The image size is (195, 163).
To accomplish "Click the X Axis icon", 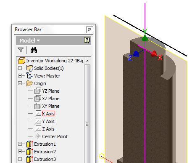I will click(x=38, y=114).
